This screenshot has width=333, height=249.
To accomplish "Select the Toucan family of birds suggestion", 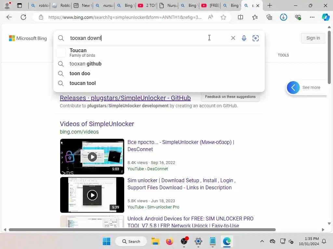I will pos(159,53).
